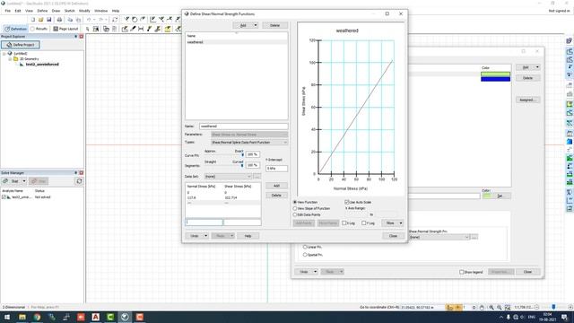The image size is (574, 323).
Task: Open the green C app on taskbar
Action: tap(110, 317)
